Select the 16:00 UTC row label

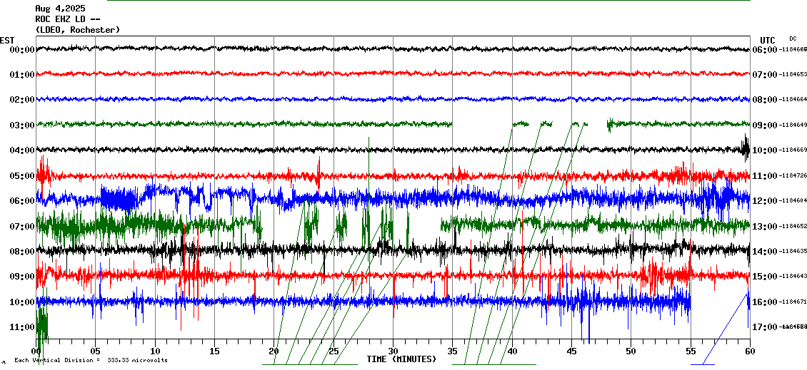766,302
